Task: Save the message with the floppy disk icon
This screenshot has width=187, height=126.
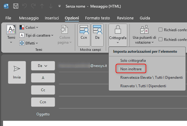Action: 16,6
